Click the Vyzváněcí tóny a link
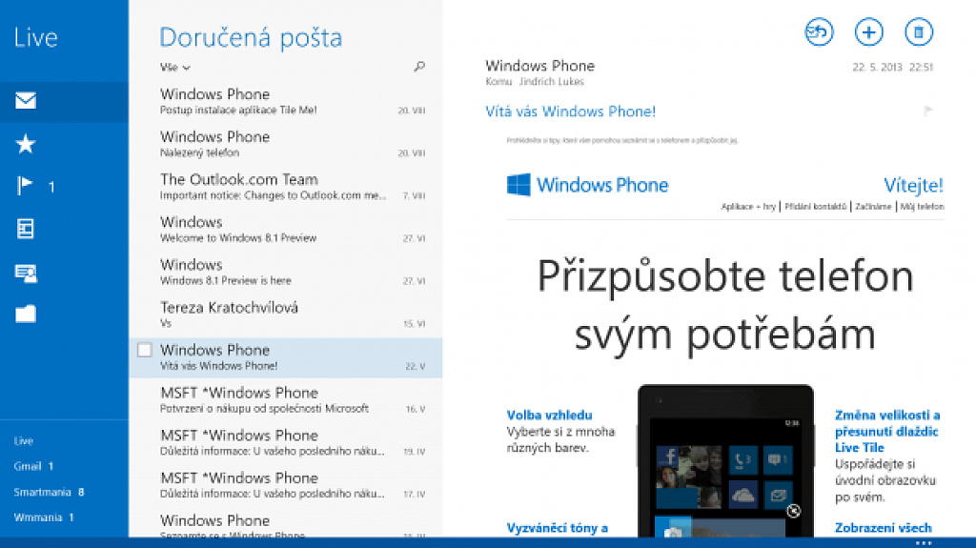 (557, 528)
